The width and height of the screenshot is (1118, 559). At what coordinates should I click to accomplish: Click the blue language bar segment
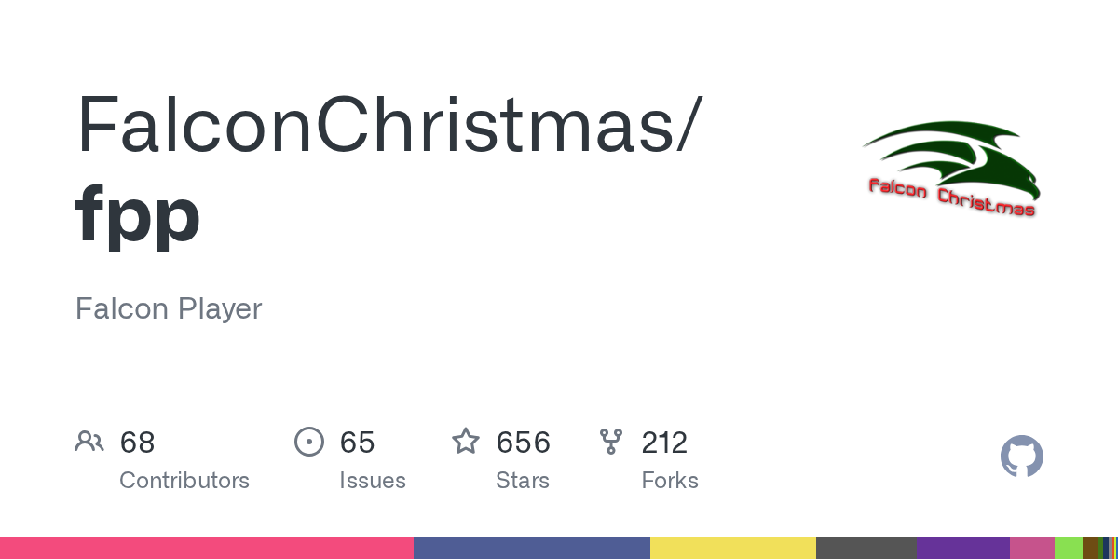tap(532, 548)
